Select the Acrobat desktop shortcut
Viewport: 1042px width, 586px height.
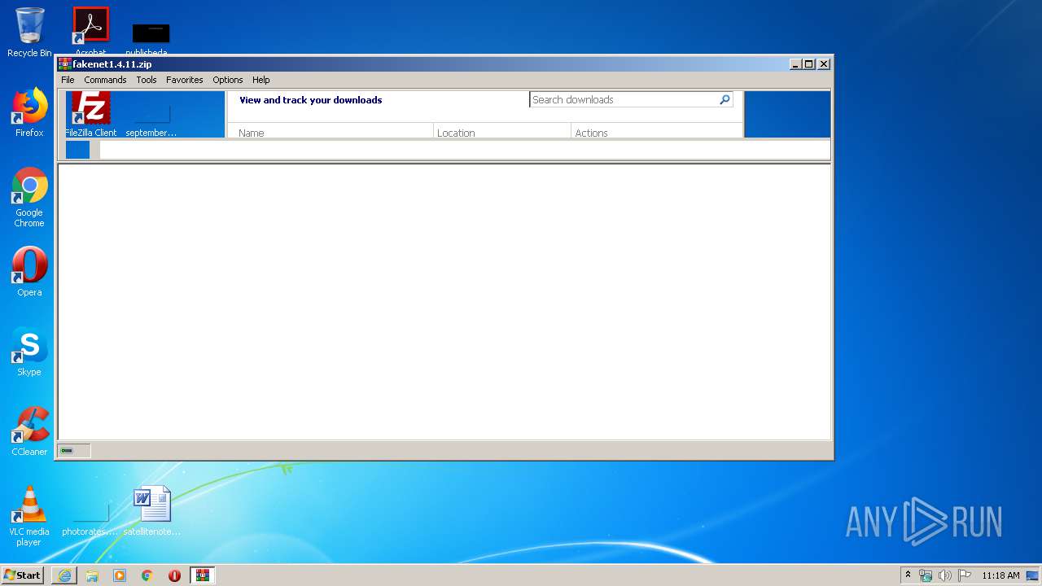(90, 31)
